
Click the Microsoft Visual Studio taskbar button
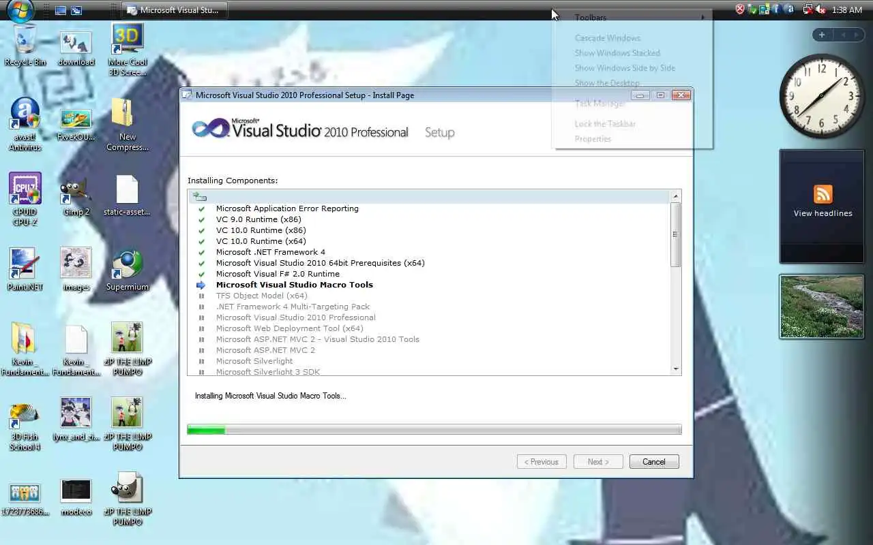pyautogui.click(x=175, y=10)
